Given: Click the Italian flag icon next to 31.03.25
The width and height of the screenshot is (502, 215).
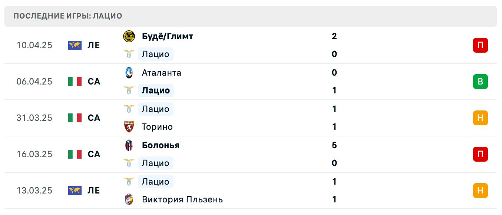Looking at the screenshot, I should point(75,118).
